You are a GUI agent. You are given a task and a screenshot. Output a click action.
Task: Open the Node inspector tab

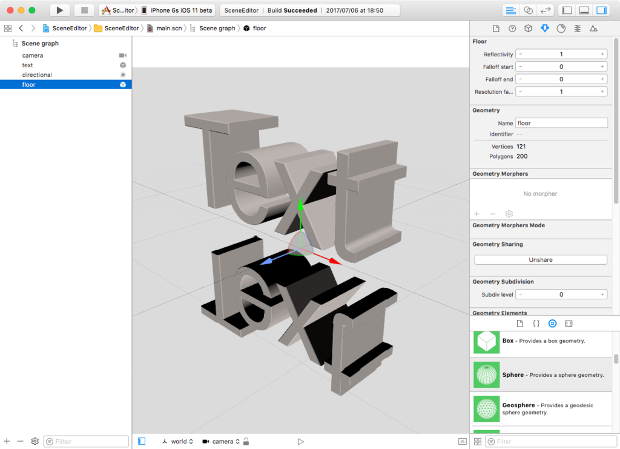tap(528, 28)
